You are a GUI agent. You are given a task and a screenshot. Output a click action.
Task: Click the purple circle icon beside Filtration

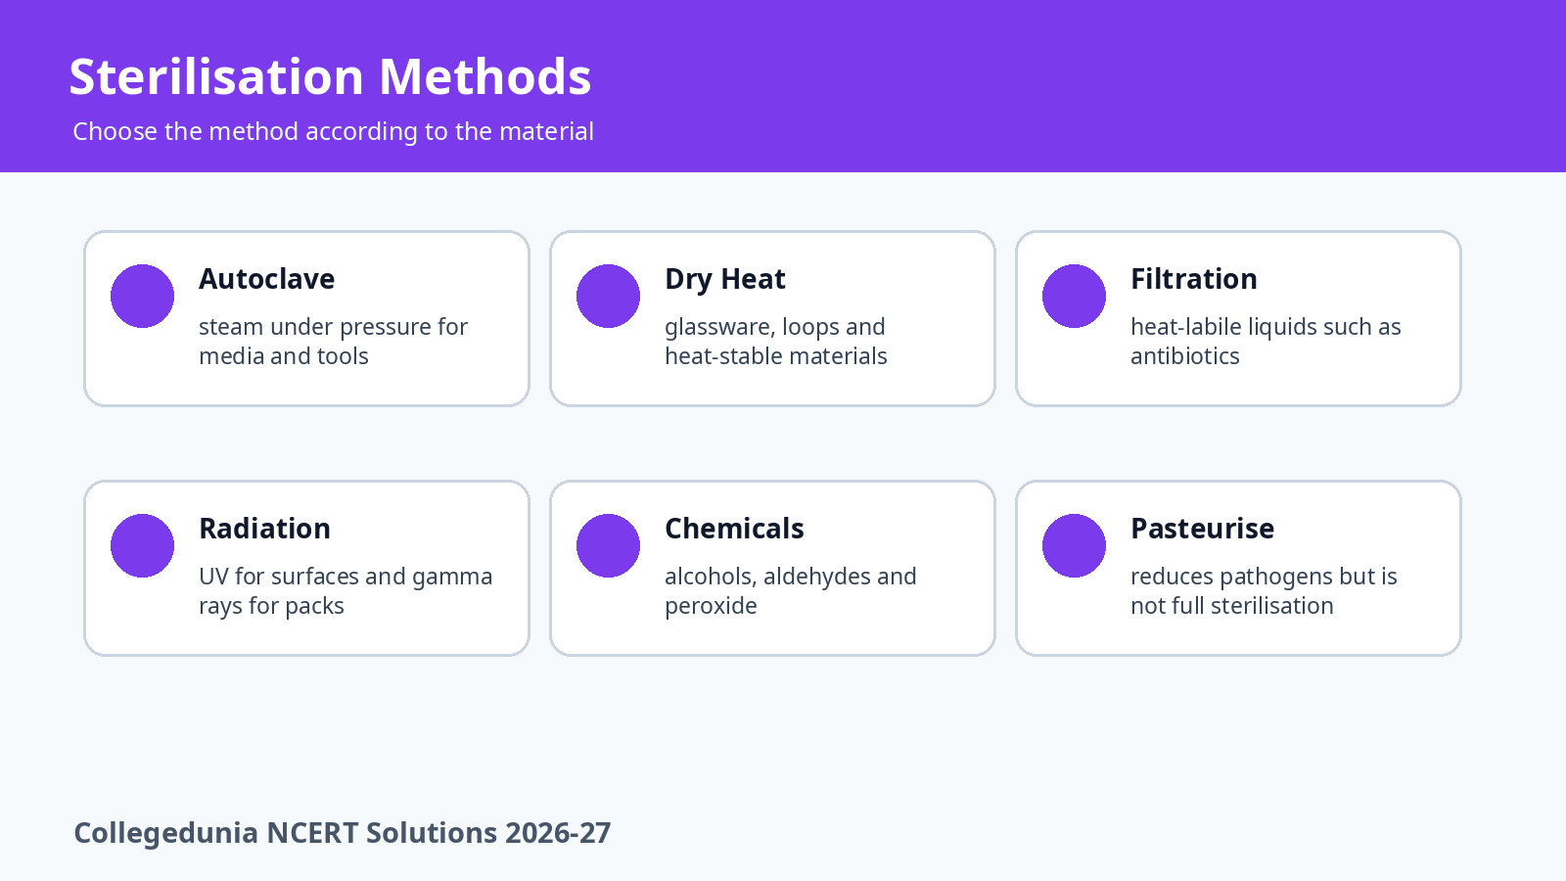(x=1074, y=296)
